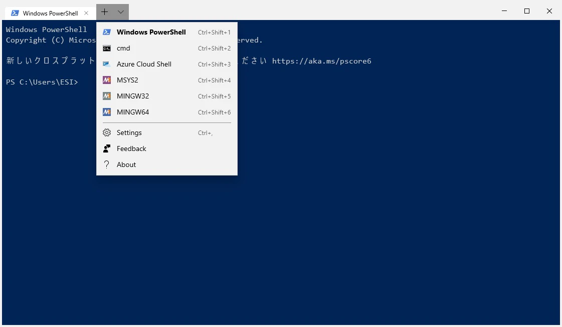This screenshot has width=562, height=327.
Task: Click the Ctrl+Shift+2 shortcut label
Action: 215,48
